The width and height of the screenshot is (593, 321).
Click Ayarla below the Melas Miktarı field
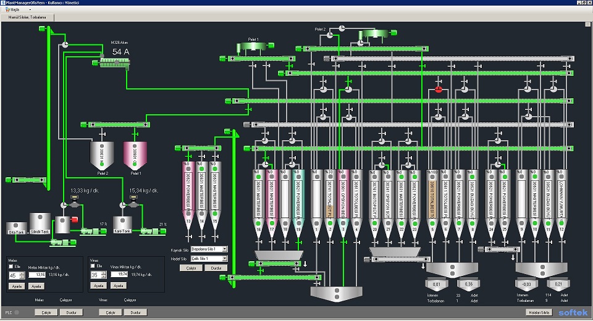click(x=36, y=286)
